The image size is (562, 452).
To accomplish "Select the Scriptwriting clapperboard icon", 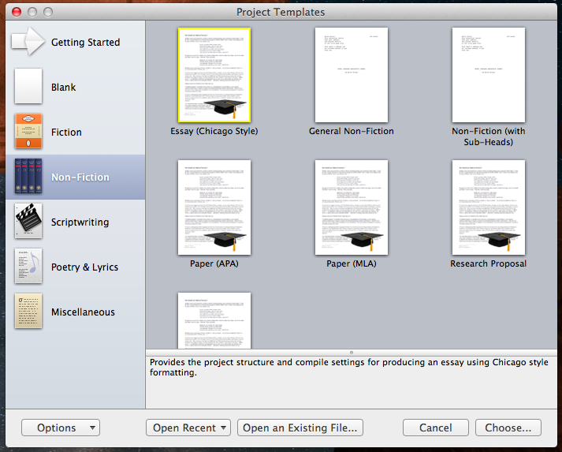I will click(x=28, y=222).
